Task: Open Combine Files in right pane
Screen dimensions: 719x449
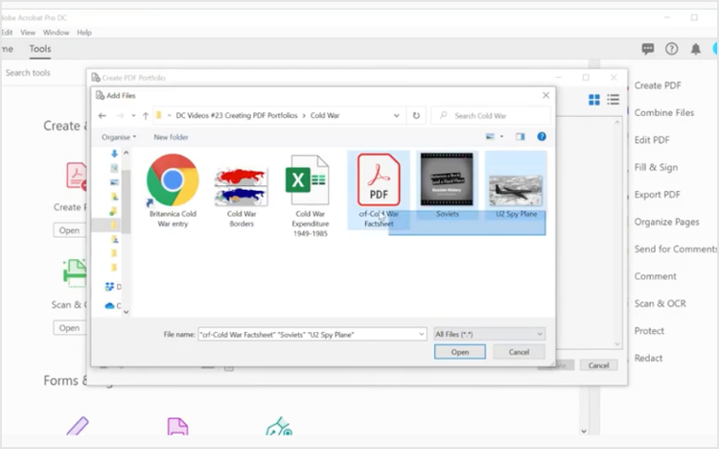Action: coord(664,112)
